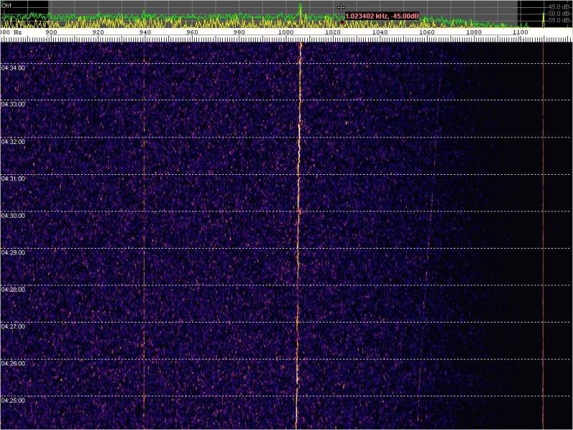Click the -45.0 dB scale label
The height and width of the screenshot is (430, 573).
[559, 6]
